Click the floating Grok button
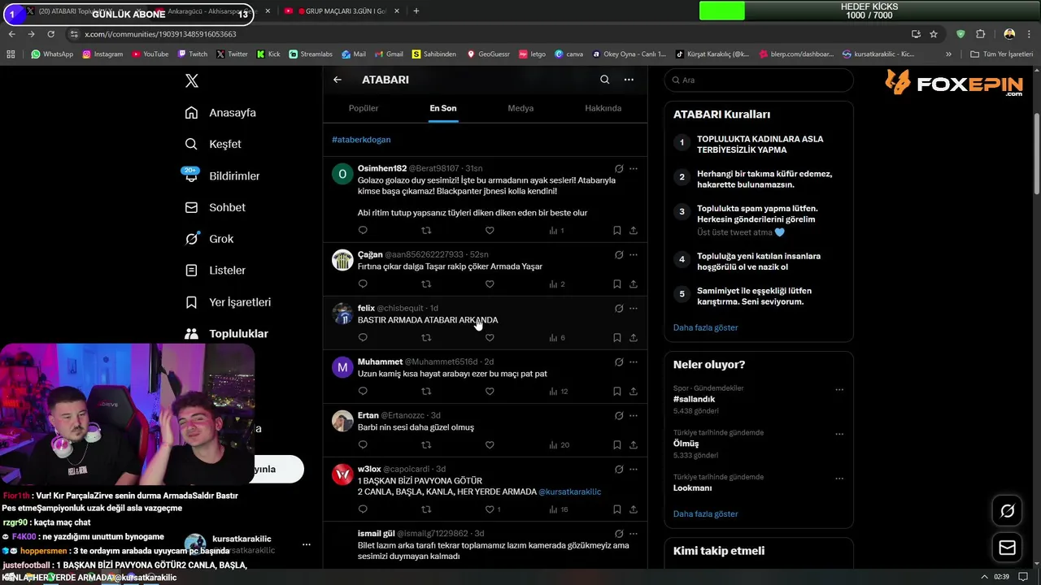Image resolution: width=1041 pixels, height=585 pixels. coord(1007,511)
